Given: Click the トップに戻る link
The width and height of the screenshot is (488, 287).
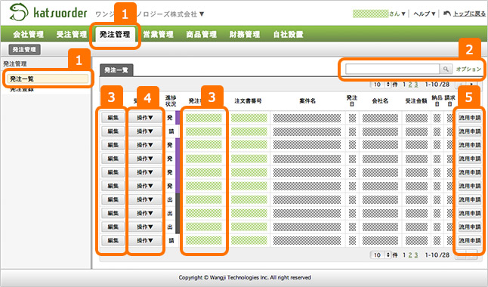Looking at the screenshot, I should tap(469, 14).
